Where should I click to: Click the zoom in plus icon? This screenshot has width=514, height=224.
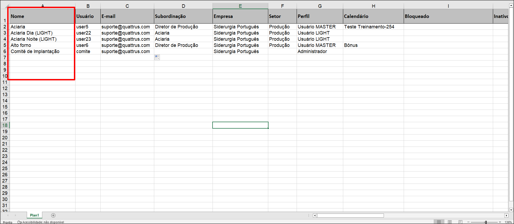tap(500, 222)
